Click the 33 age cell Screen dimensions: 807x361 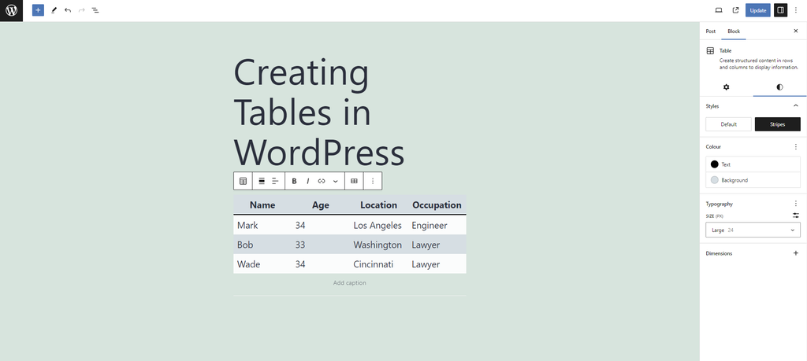(x=321, y=245)
